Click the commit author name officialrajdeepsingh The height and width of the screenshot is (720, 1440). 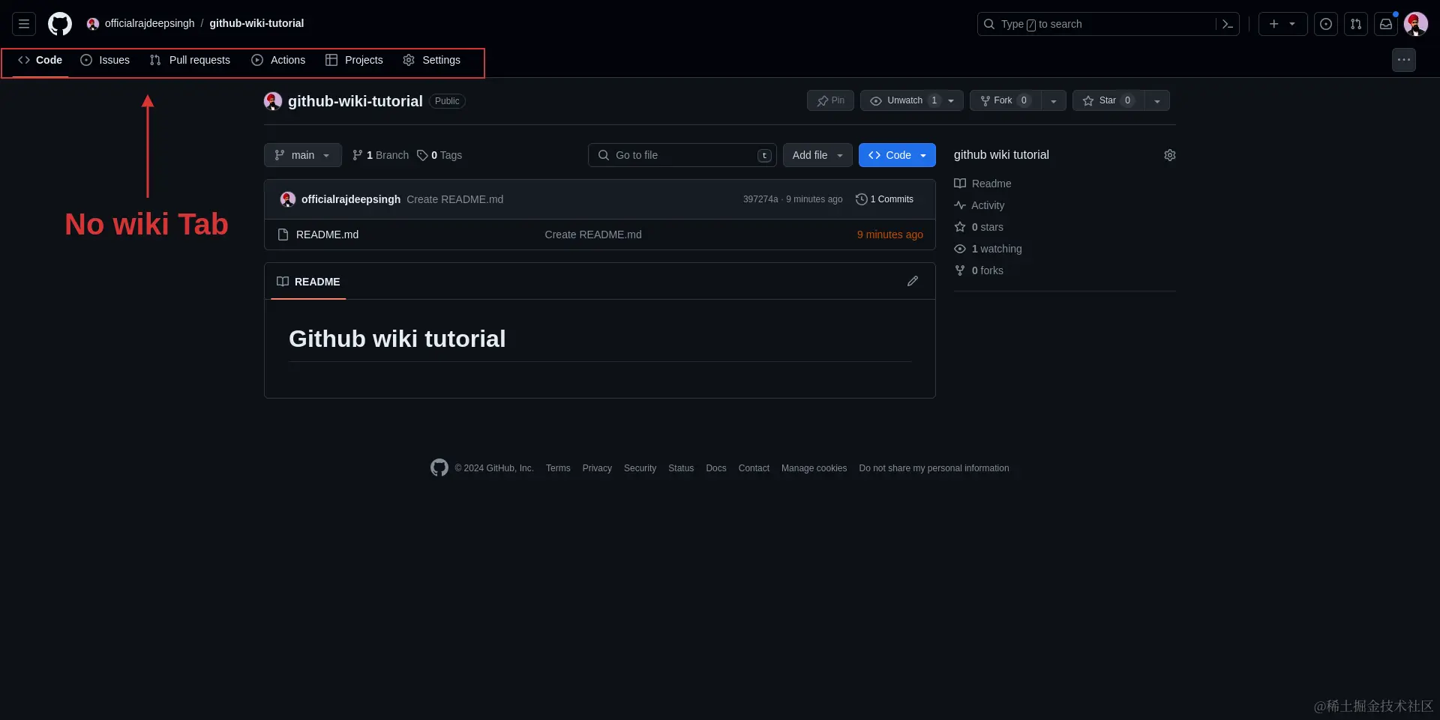tap(351, 199)
